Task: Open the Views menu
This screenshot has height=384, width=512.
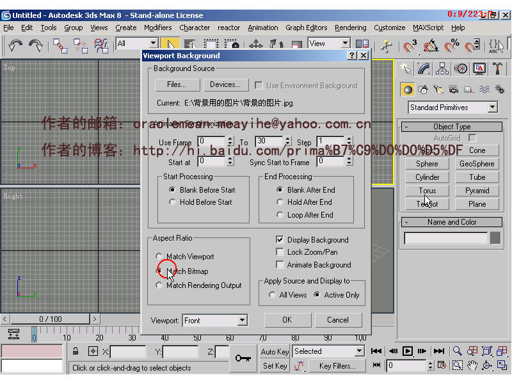Action: [x=99, y=28]
